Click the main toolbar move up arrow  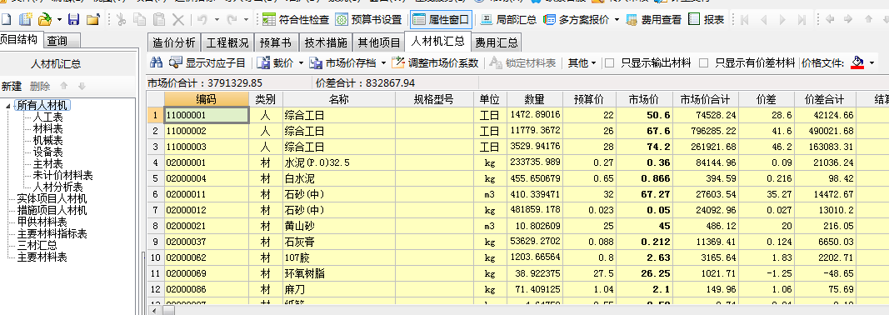click(868, 19)
